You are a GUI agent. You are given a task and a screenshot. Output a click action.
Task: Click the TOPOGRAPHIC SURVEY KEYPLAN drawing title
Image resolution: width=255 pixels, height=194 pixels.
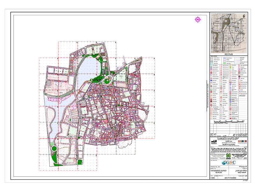219,172
